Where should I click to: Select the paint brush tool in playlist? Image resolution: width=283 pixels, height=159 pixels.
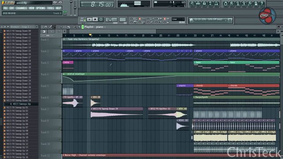coord(54,27)
